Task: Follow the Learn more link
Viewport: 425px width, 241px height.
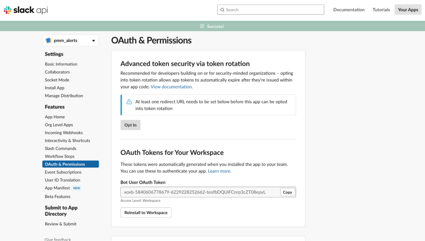Action: click(220, 171)
